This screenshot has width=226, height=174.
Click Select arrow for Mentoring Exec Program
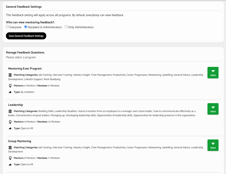tap(213, 72)
